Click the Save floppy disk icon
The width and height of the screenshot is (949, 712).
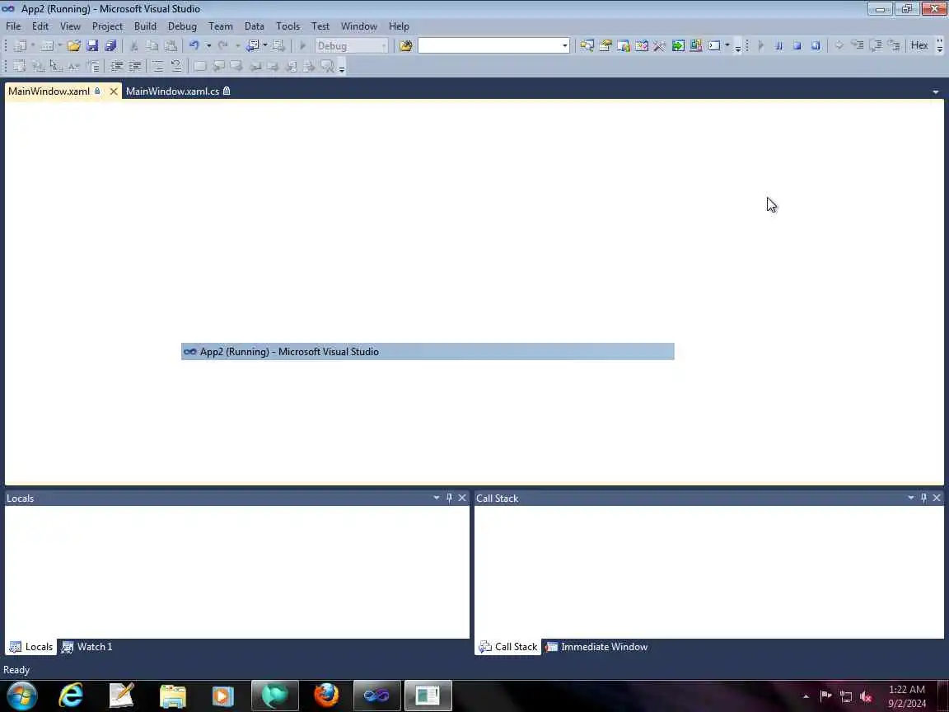coord(92,45)
